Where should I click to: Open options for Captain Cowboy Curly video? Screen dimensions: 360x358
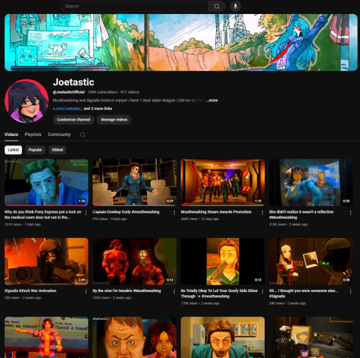(174, 213)
